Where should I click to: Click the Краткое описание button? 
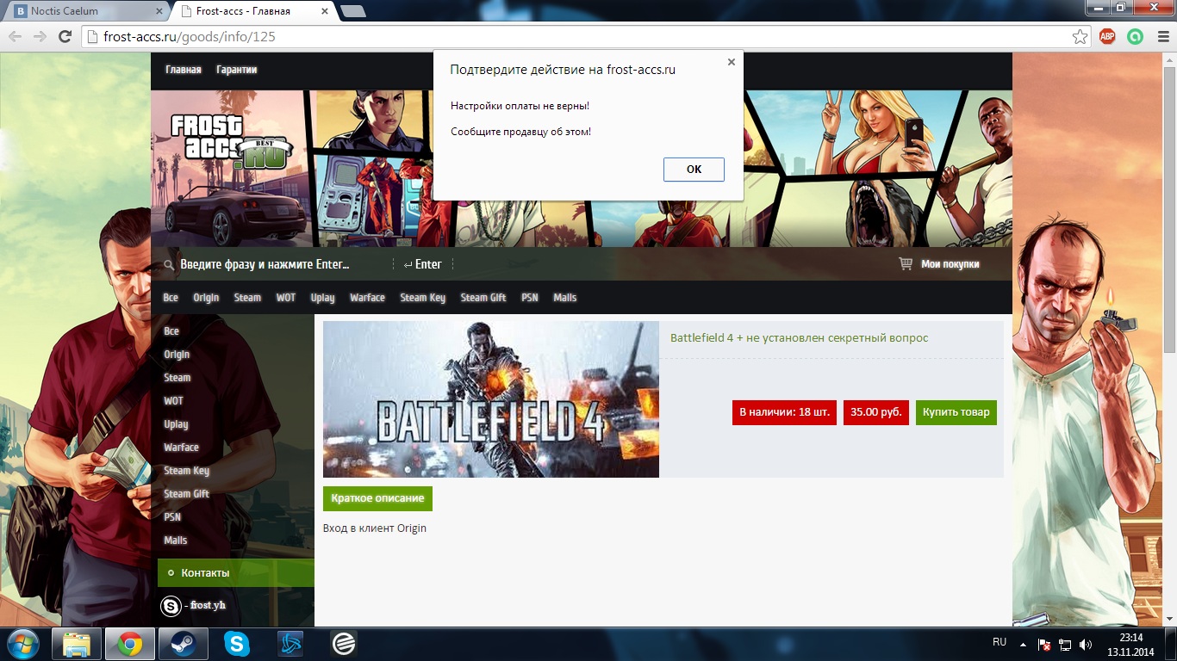377,498
